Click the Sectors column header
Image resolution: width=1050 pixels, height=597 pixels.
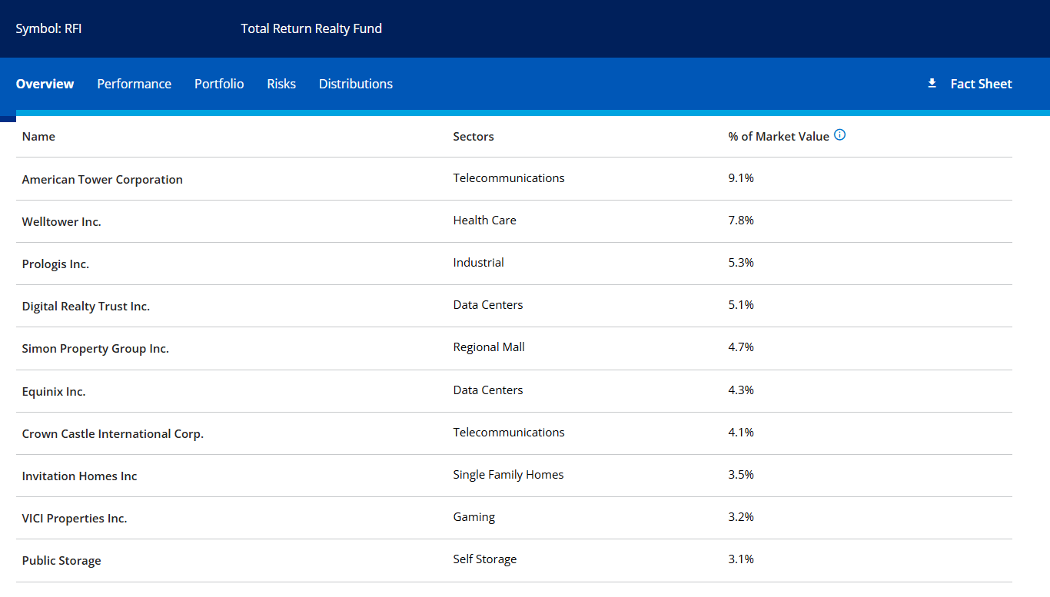click(x=473, y=137)
